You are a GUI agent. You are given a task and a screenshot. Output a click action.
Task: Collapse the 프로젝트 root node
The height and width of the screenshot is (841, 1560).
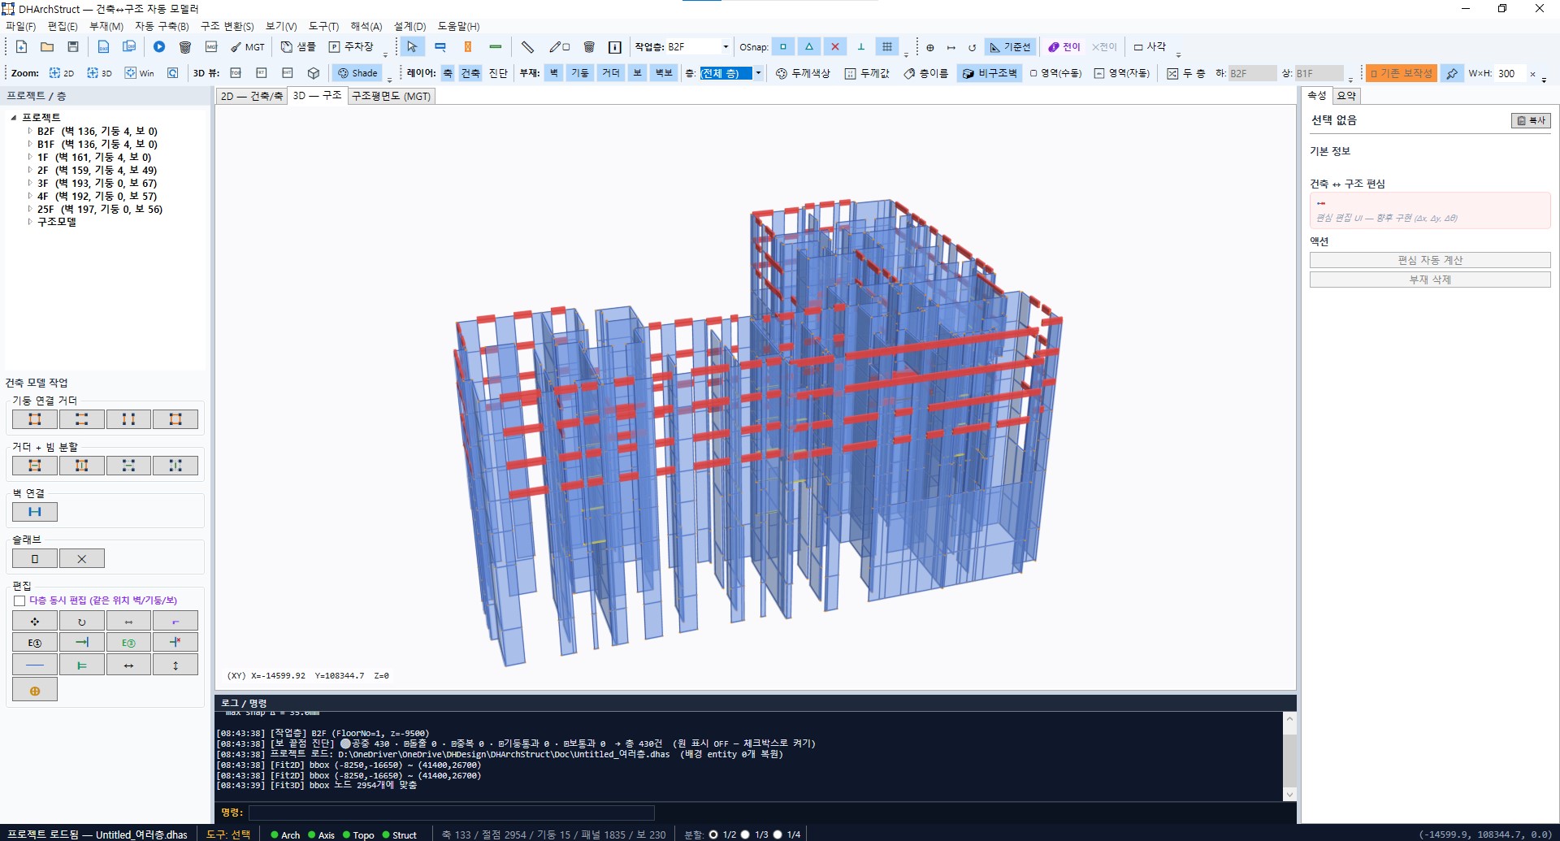(14, 118)
